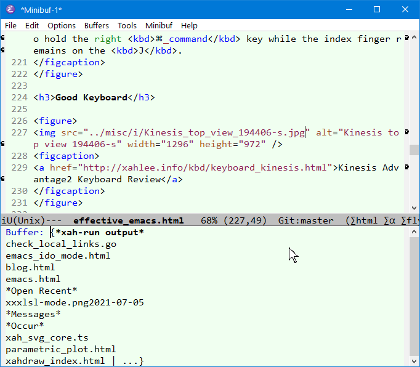Image resolution: width=420 pixels, height=367 pixels.
Task: Click the Emacs icon in the title bar
Action: pyautogui.click(x=10, y=10)
